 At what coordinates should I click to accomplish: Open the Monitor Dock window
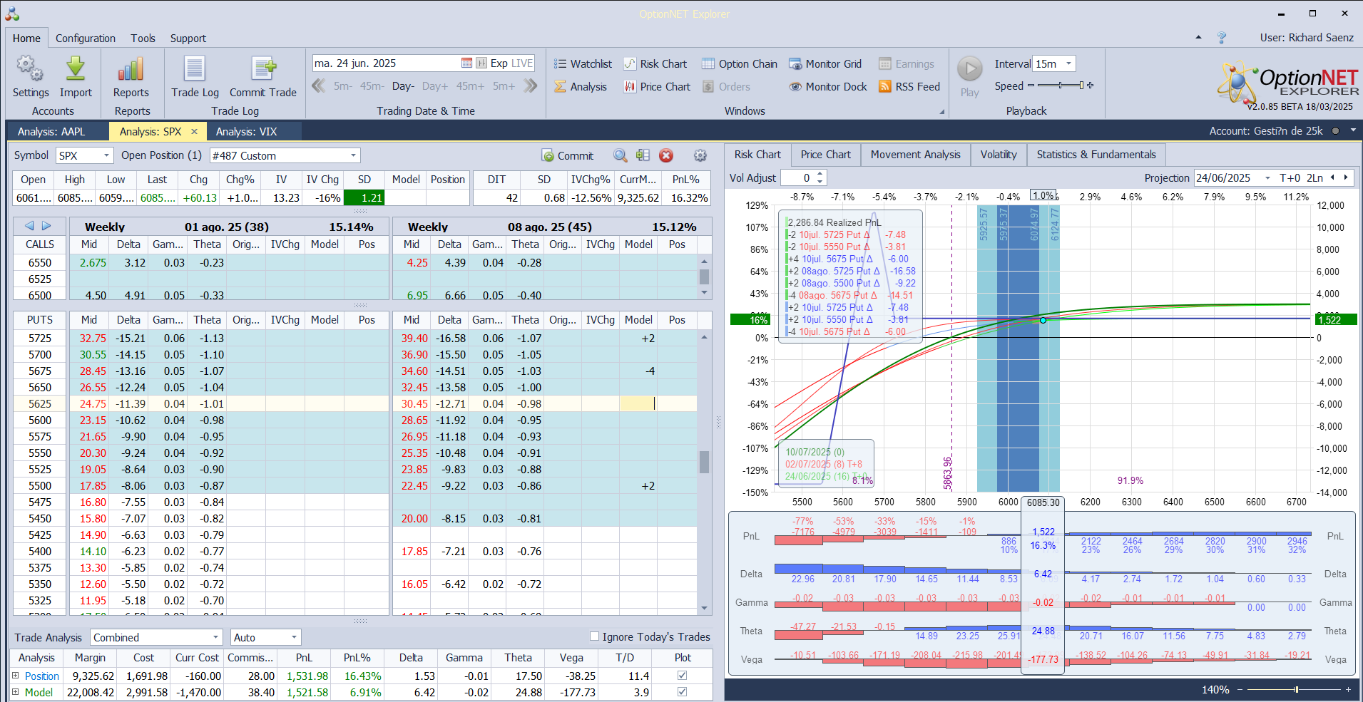[828, 87]
